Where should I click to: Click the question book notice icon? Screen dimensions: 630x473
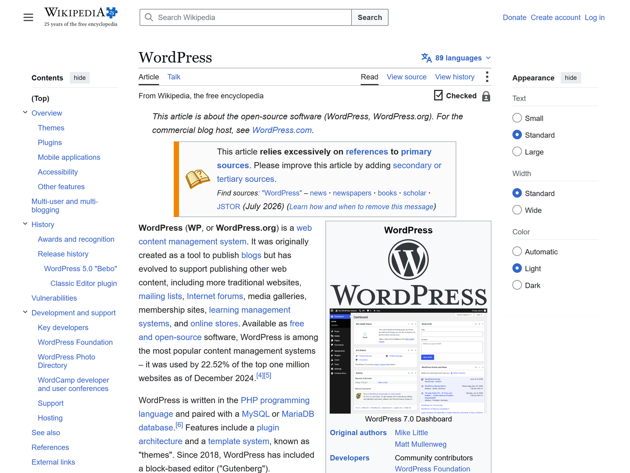198,179
